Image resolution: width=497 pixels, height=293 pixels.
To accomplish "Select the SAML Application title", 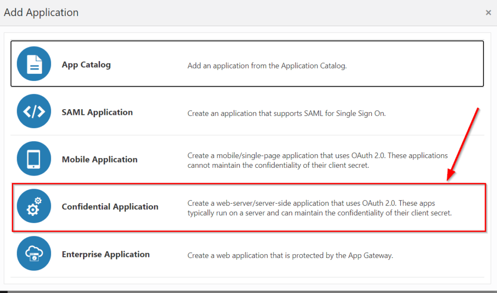I will tap(97, 113).
